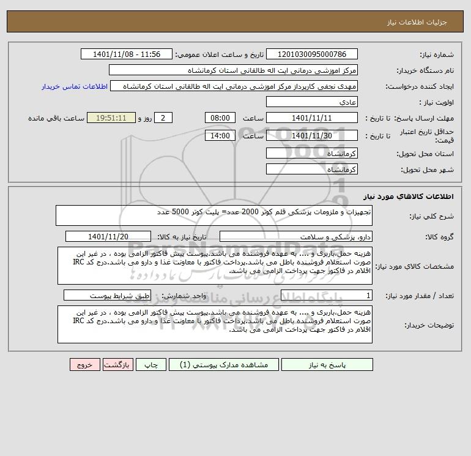Click the استان محل تحویل field
This screenshot has height=456, width=471.
(x=312, y=153)
